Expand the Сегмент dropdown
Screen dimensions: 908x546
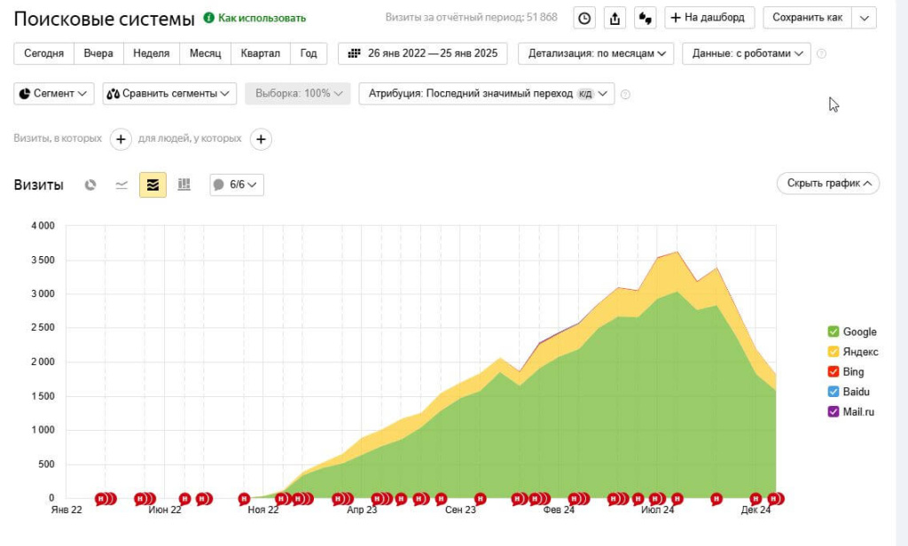coord(54,94)
